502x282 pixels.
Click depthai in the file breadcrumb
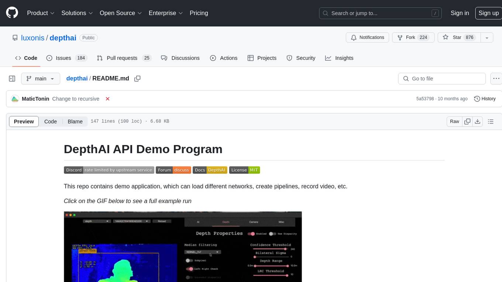pos(77,79)
